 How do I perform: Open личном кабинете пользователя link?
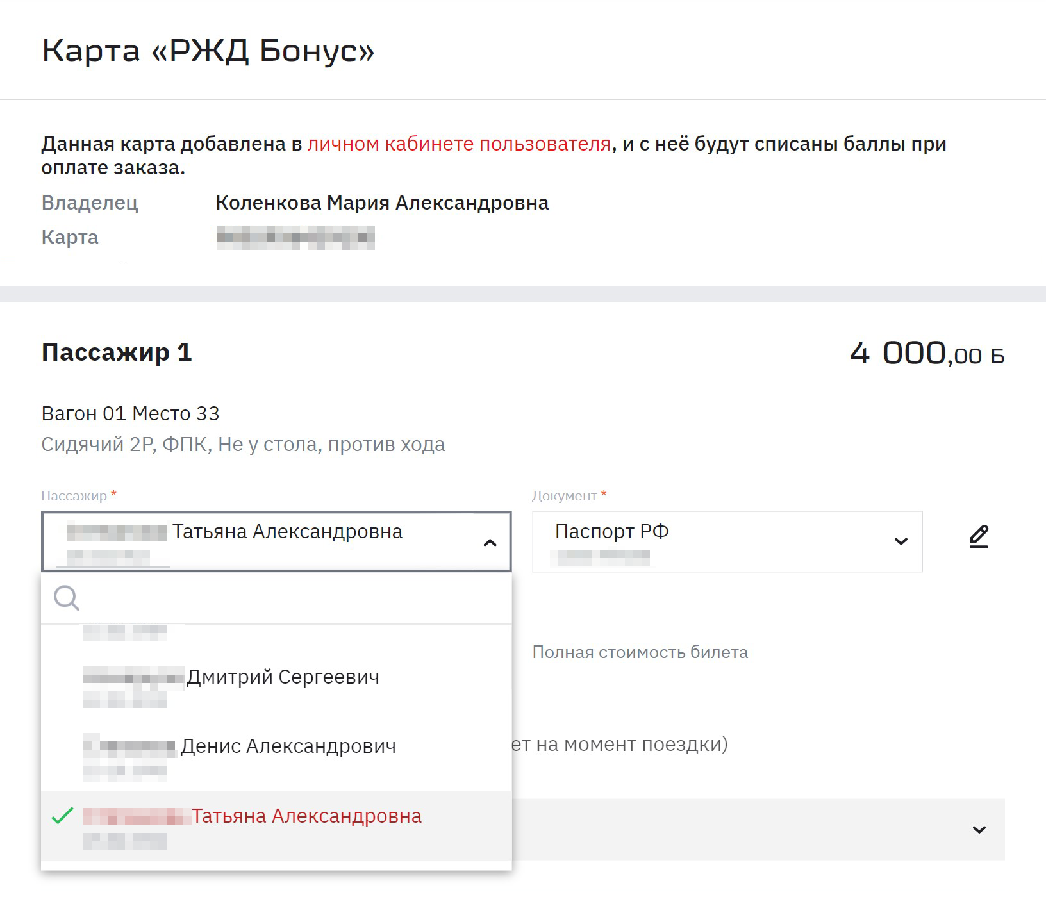[459, 144]
